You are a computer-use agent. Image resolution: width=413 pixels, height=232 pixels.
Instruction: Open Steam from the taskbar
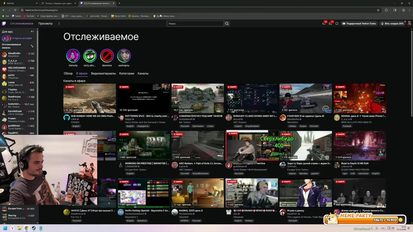pyautogui.click(x=34, y=228)
